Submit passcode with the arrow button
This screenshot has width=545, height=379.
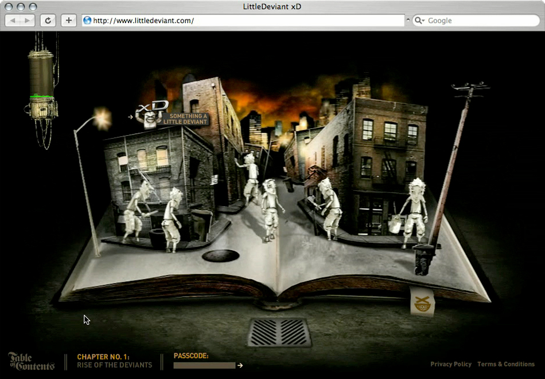240,365
